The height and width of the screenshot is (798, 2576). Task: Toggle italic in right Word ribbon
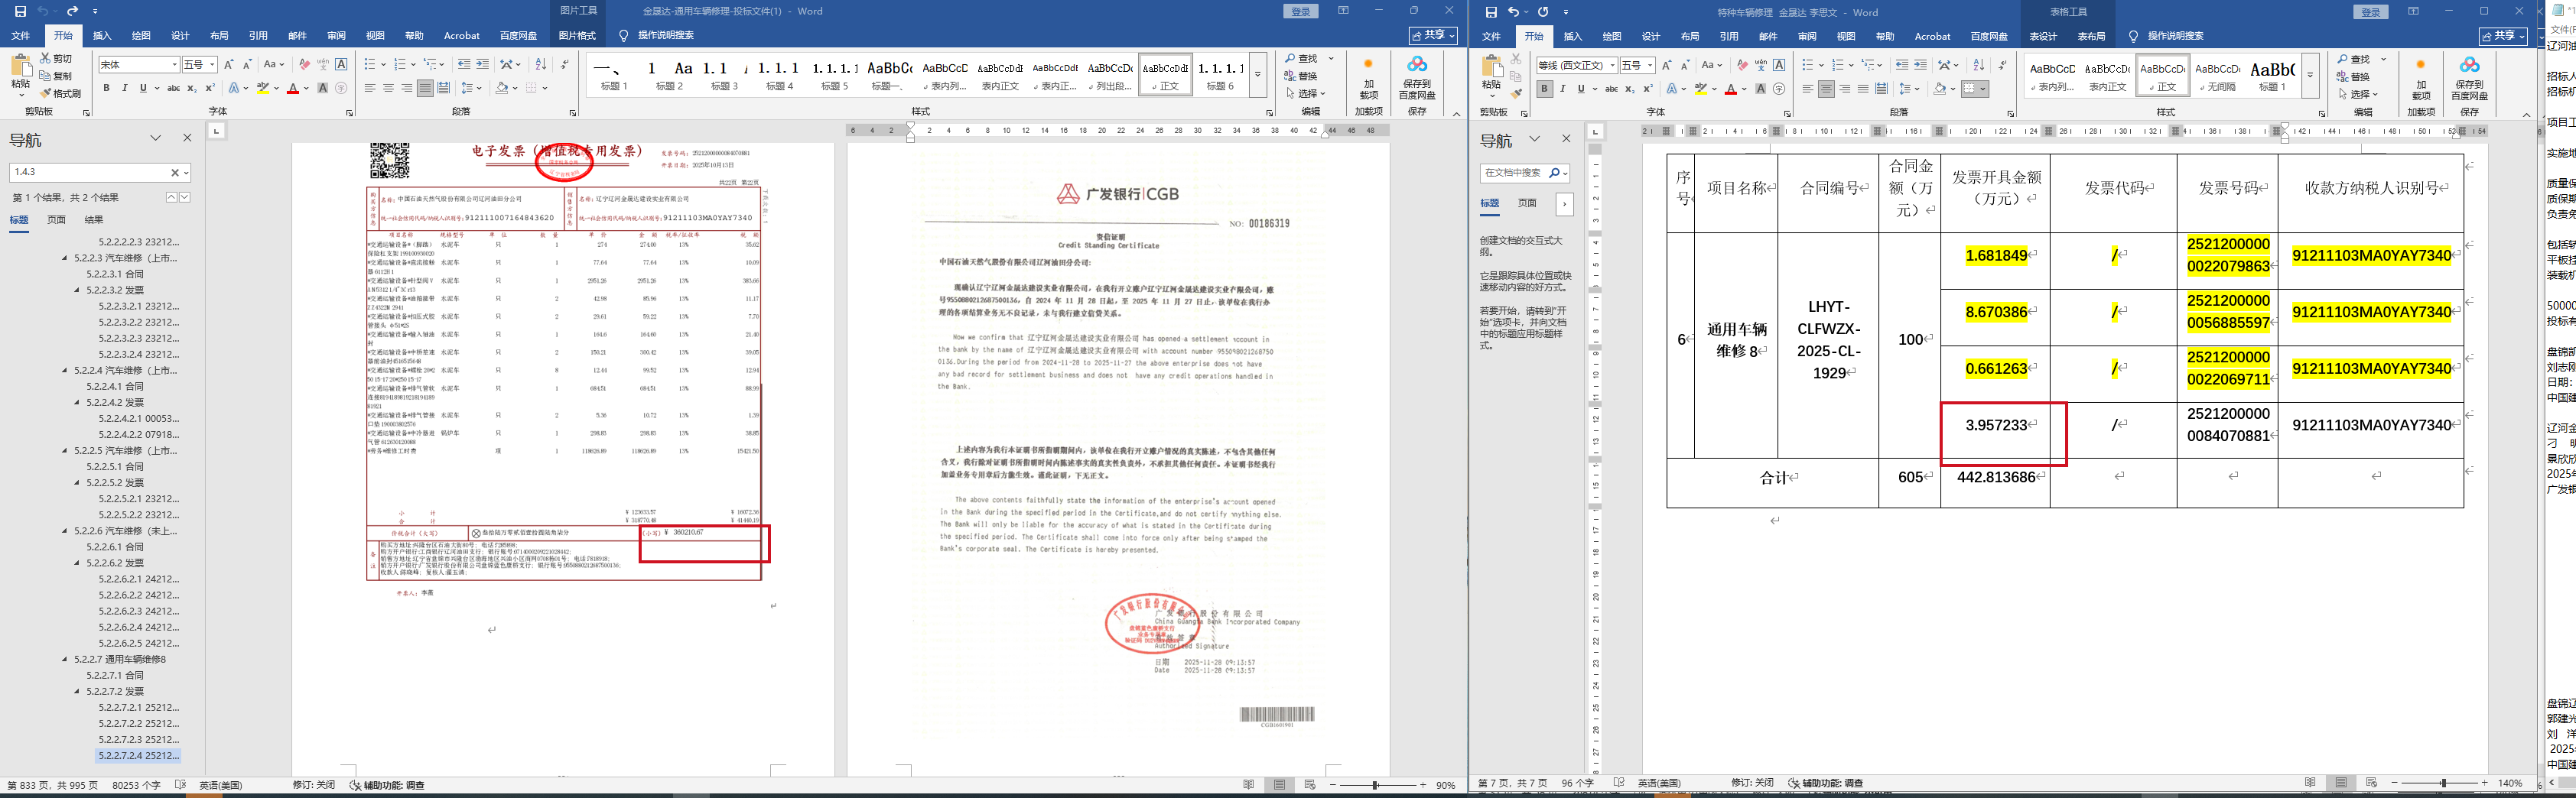1563,89
